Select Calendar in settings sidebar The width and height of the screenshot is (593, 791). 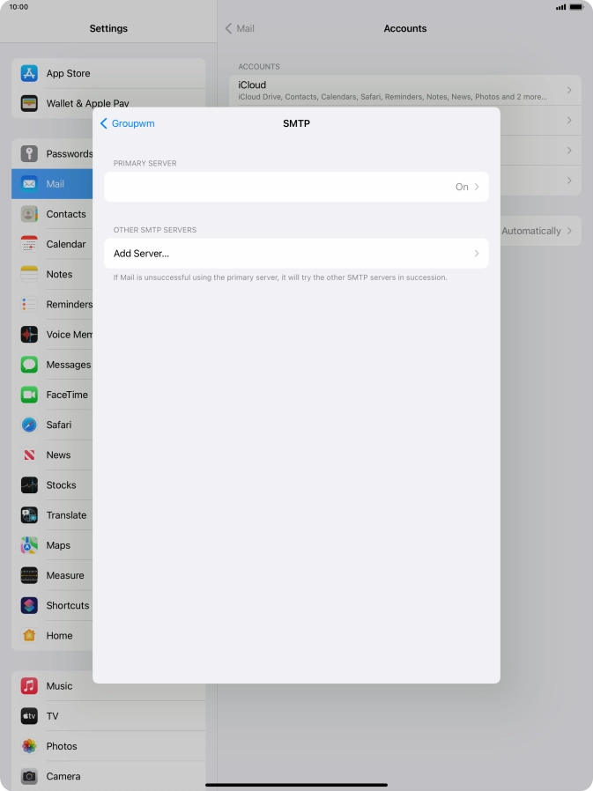click(x=65, y=244)
